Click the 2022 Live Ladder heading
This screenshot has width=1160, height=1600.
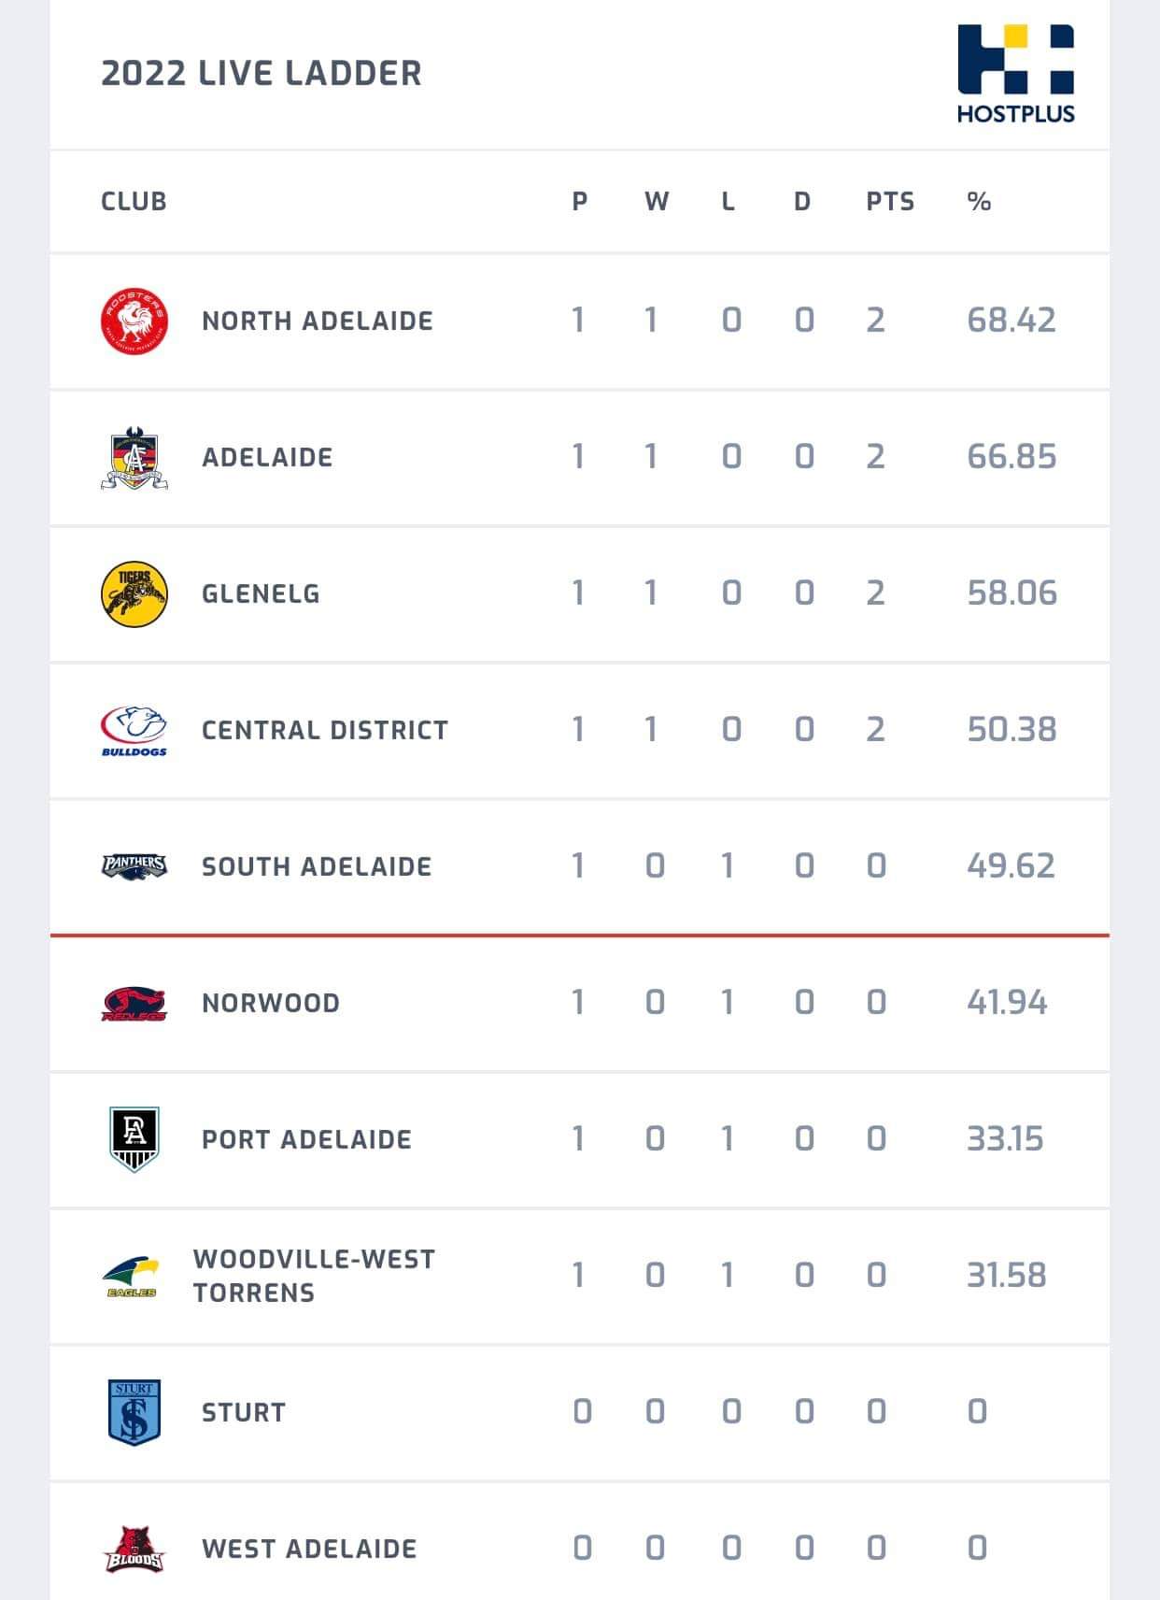point(262,73)
